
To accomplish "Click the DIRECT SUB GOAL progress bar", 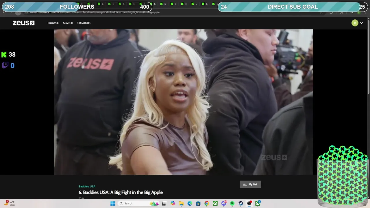I will [293, 7].
